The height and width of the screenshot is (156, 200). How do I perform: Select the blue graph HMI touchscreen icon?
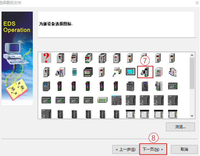coord(130,72)
